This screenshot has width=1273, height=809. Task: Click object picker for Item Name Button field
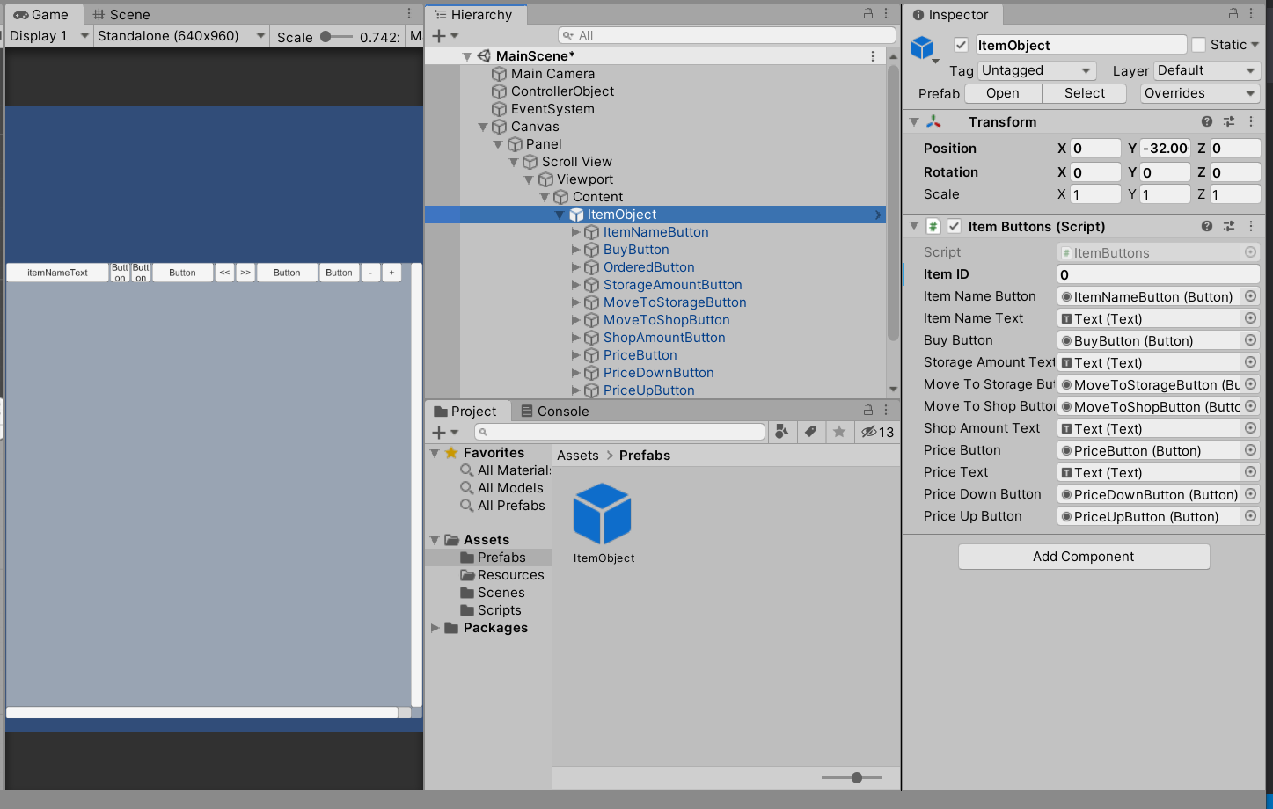tap(1251, 296)
